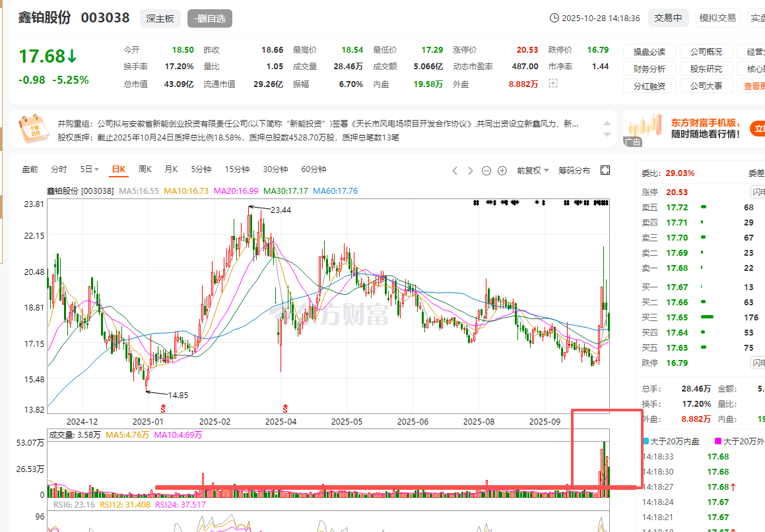Open 模拟交易 simulated trading
Image resolution: width=765 pixels, height=532 pixels.
point(717,18)
